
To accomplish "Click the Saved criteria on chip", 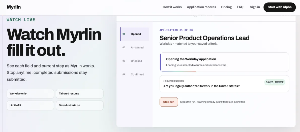I will click(80, 105).
